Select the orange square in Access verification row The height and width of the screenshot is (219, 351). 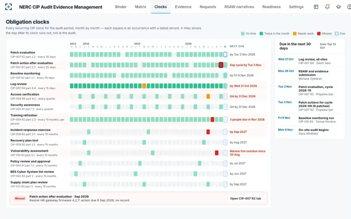[208, 96]
